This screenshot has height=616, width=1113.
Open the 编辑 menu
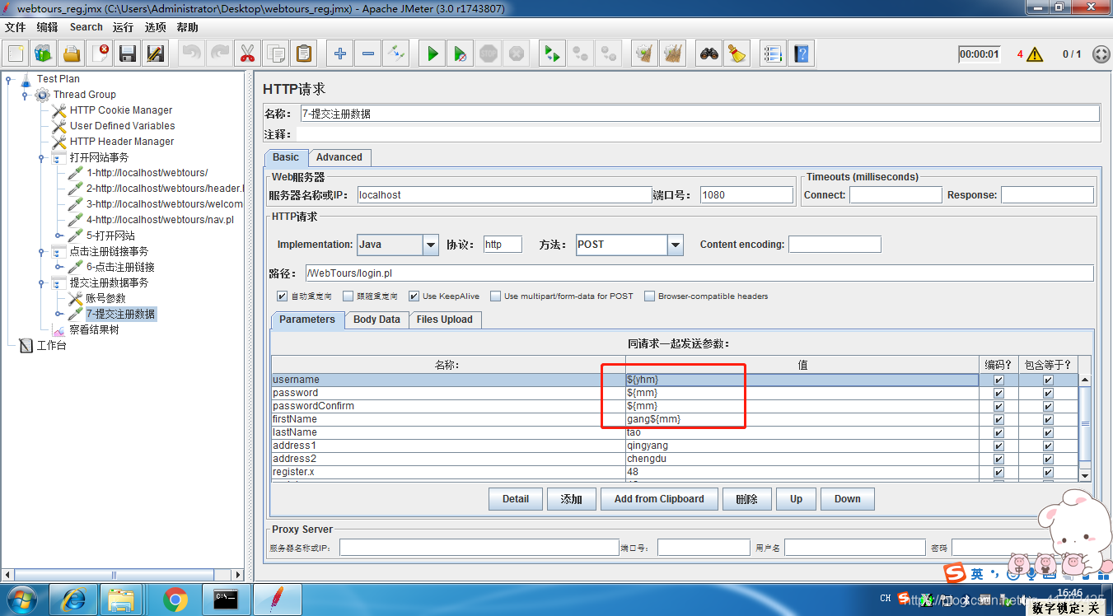click(47, 27)
